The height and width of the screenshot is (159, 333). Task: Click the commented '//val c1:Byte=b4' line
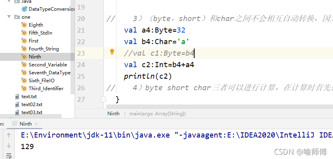pyautogui.click(x=159, y=53)
